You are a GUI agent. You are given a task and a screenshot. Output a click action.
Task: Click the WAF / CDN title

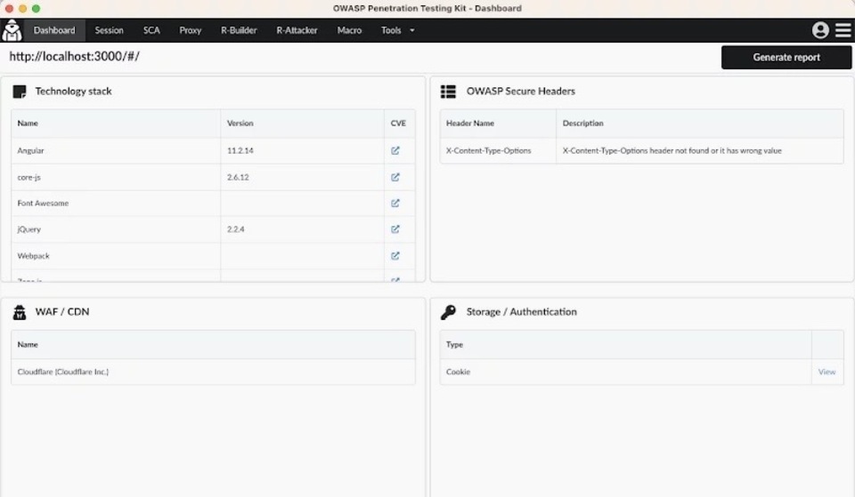62,312
